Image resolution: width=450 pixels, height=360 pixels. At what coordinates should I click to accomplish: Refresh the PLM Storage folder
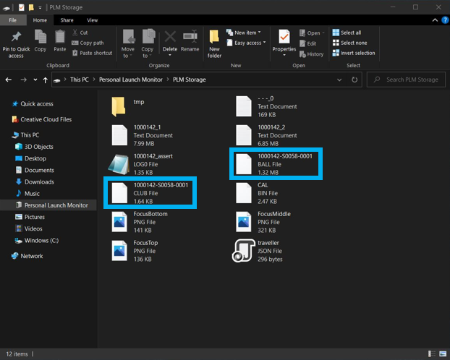coord(355,80)
